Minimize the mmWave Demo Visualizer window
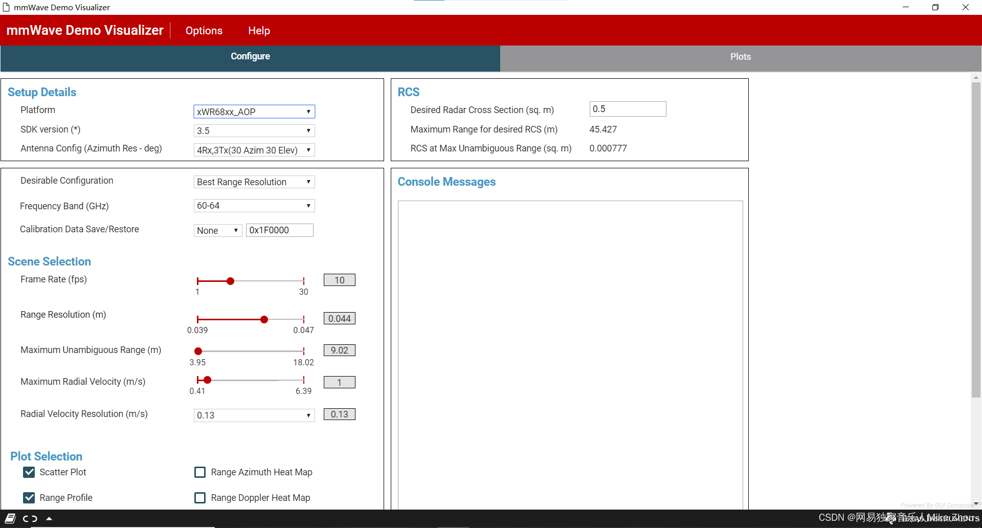The width and height of the screenshot is (982, 528). (906, 7)
